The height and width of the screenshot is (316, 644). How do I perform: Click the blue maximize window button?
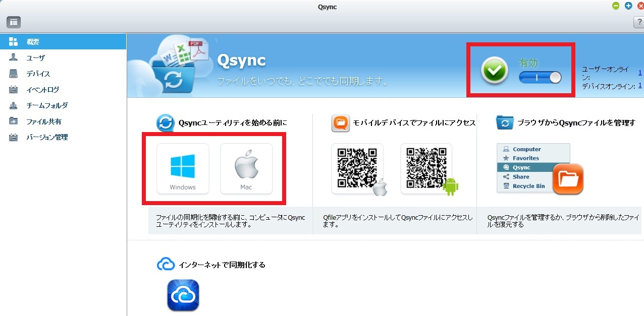(x=628, y=6)
